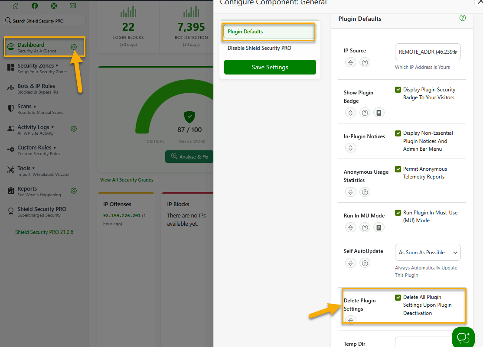This screenshot has height=347, width=483.
Task: Open Self AutoUpdate As Soon As Possible dropdown
Action: [428, 253]
